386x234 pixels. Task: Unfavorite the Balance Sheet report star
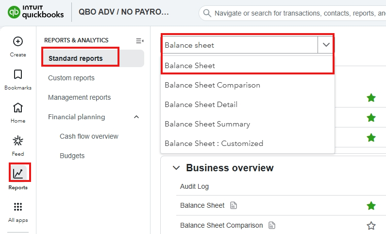pos(371,206)
